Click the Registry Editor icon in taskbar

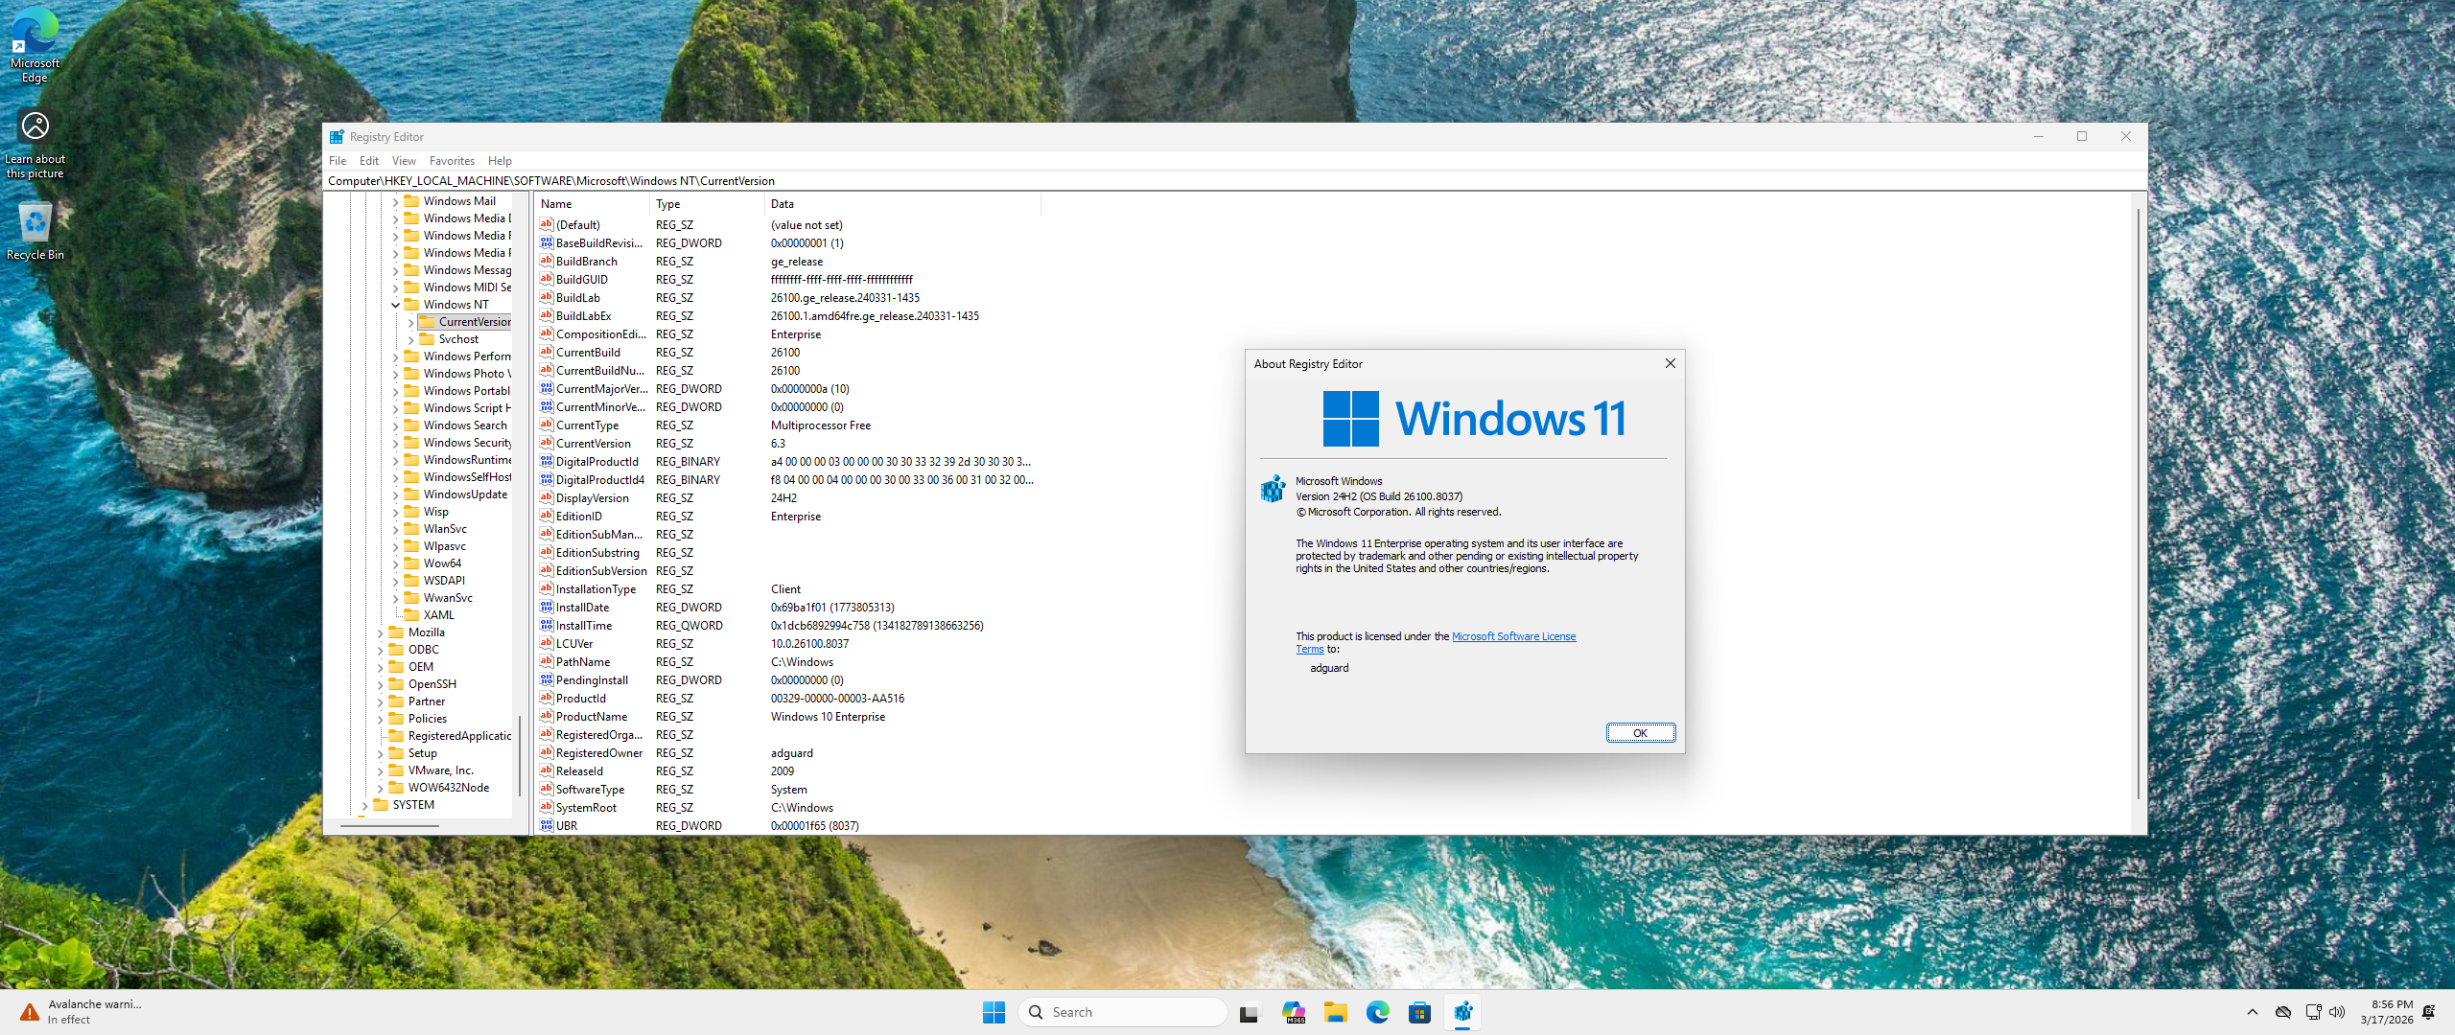[x=1462, y=1012]
